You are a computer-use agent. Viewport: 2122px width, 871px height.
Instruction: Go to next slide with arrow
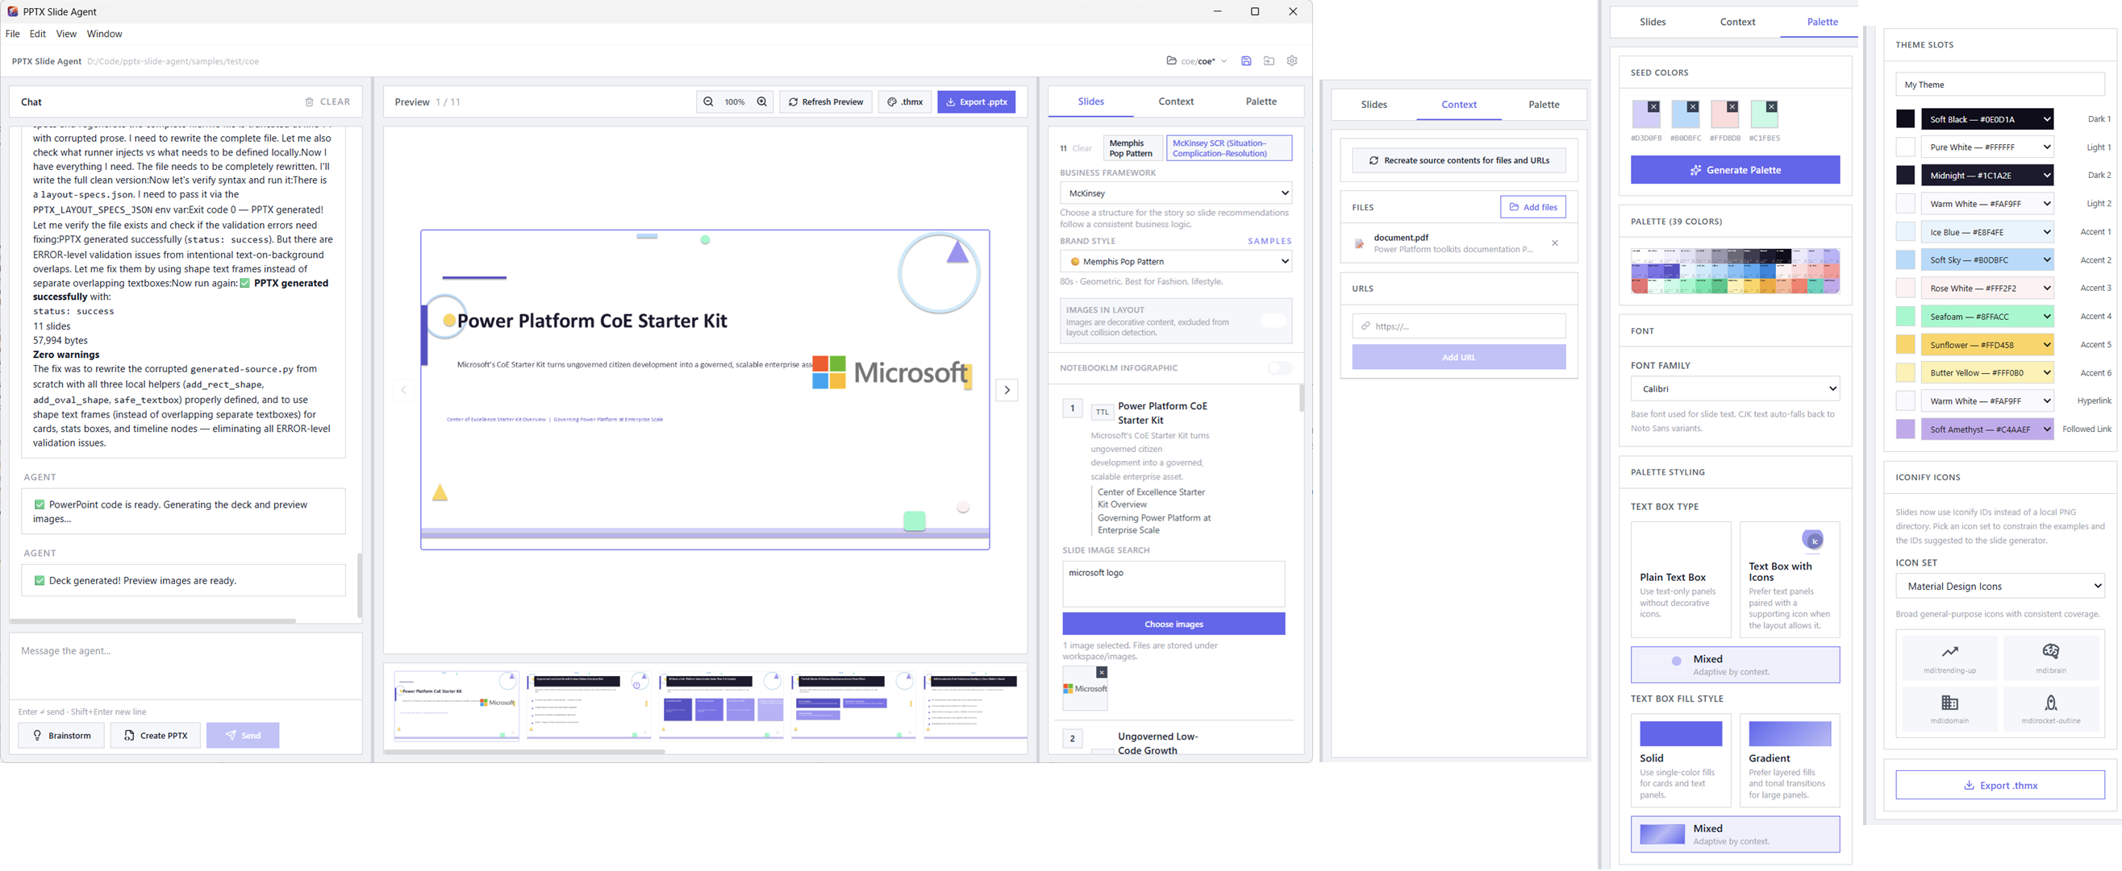(x=1007, y=390)
